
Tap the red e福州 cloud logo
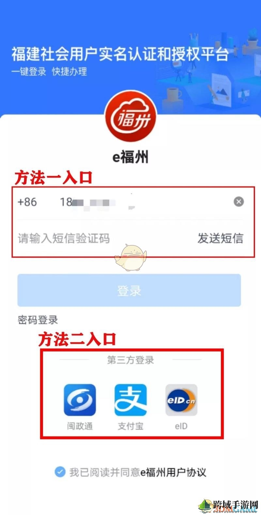130,115
